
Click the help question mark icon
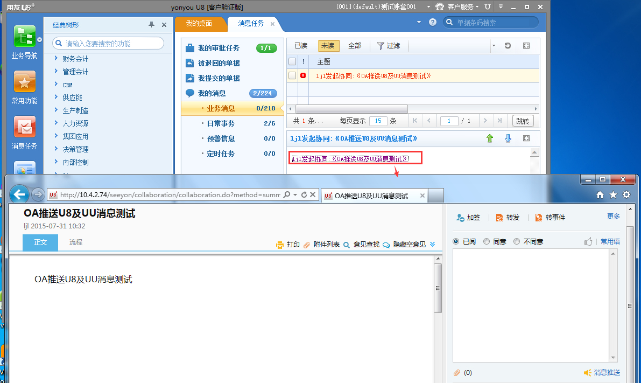click(433, 23)
